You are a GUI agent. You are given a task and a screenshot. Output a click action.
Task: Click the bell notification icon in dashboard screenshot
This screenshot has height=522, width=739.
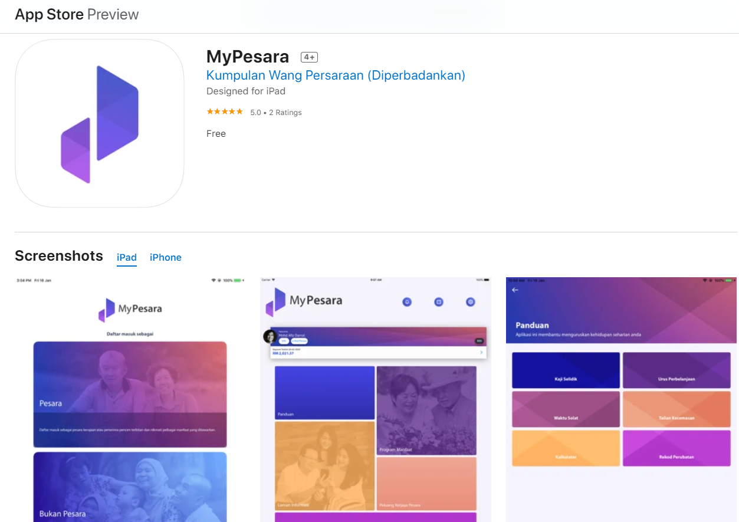click(x=407, y=302)
